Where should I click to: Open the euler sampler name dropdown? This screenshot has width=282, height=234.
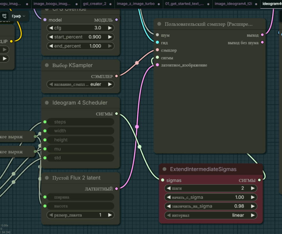pos(80,84)
